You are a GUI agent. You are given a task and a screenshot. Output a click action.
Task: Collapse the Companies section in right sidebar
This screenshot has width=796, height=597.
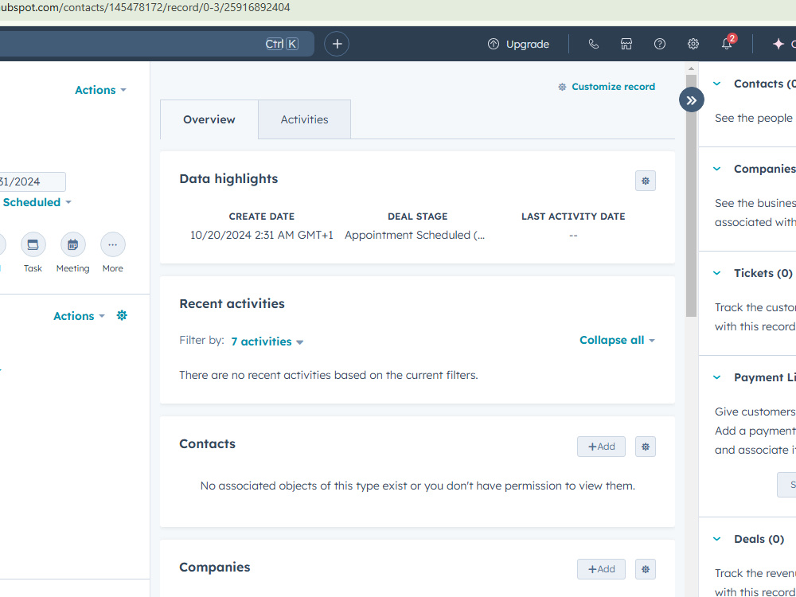(x=717, y=169)
